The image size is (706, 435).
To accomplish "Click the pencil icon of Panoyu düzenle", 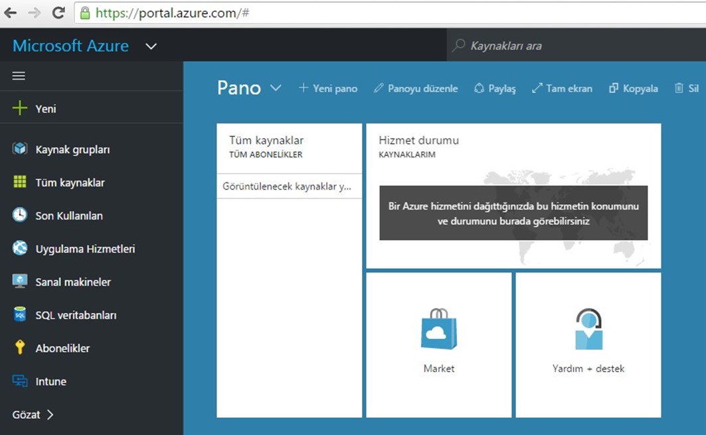I will [x=378, y=88].
